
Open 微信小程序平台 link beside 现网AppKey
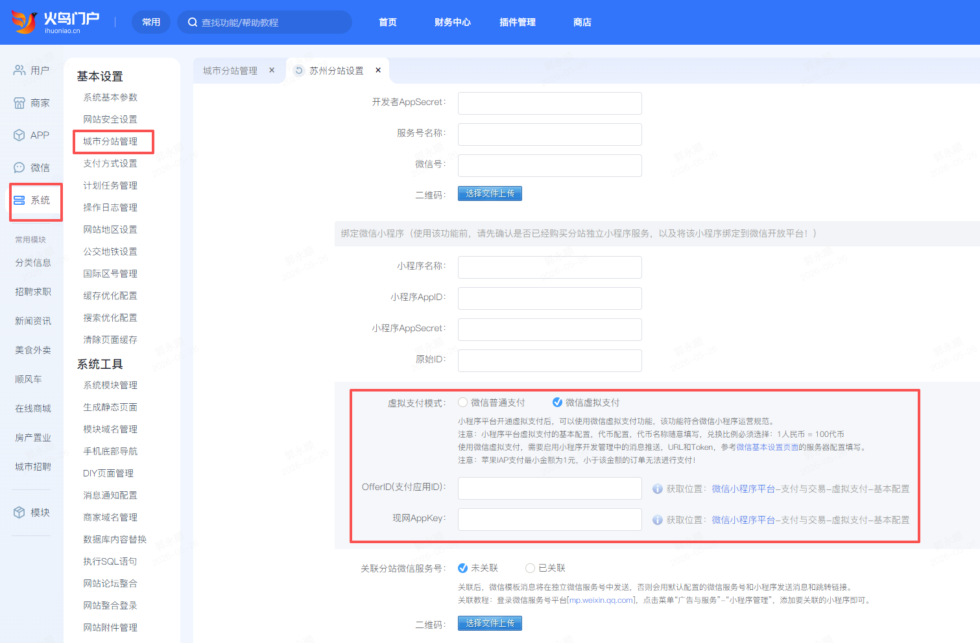[743, 520]
